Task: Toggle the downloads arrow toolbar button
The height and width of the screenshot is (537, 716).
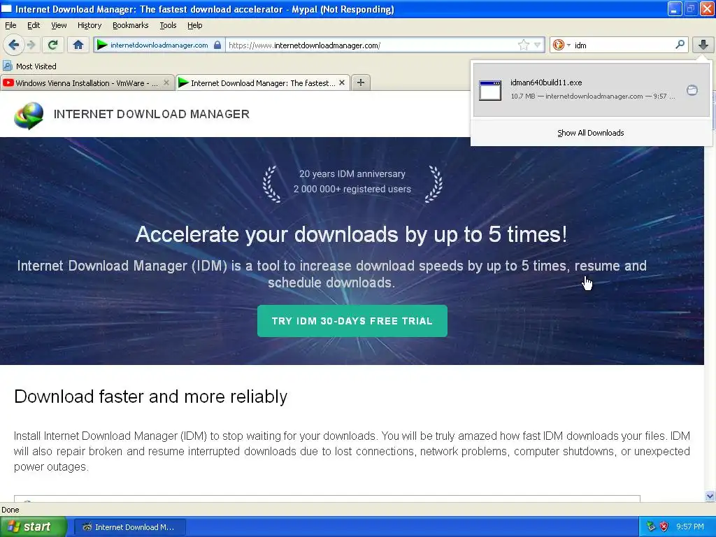Action: (x=703, y=45)
